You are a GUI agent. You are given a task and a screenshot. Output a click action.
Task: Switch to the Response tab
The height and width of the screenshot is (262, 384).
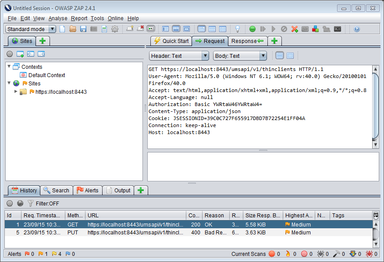point(247,41)
